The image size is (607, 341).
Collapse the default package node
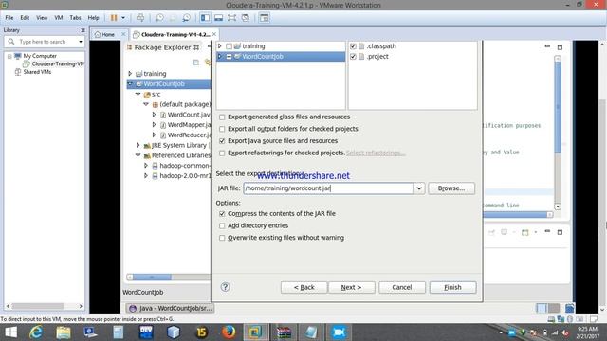pyautogui.click(x=146, y=104)
